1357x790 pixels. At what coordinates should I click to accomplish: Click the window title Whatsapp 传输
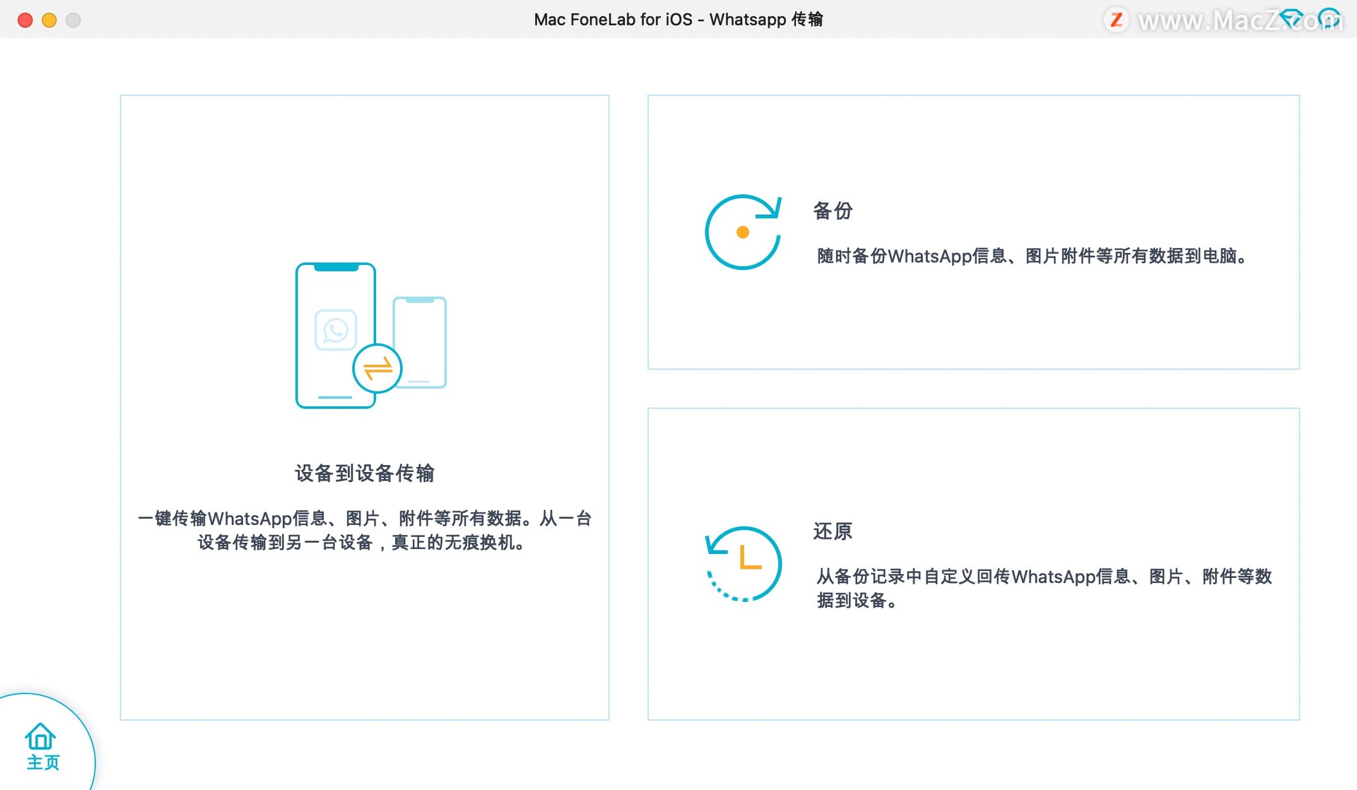pyautogui.click(x=677, y=19)
